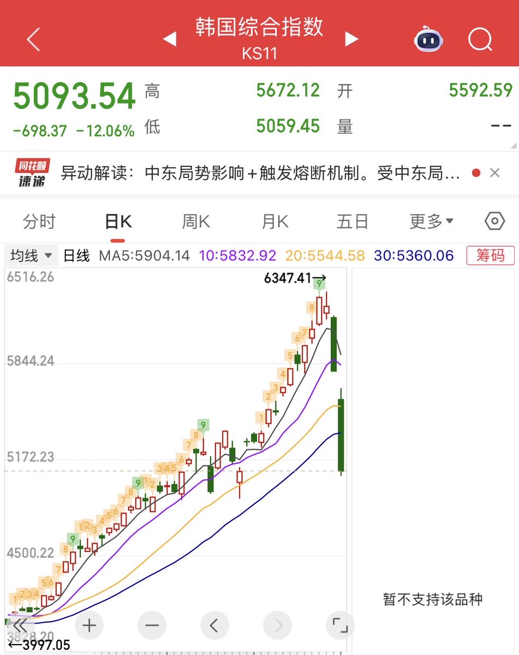Tap the percent change -12.06%

coord(105,131)
